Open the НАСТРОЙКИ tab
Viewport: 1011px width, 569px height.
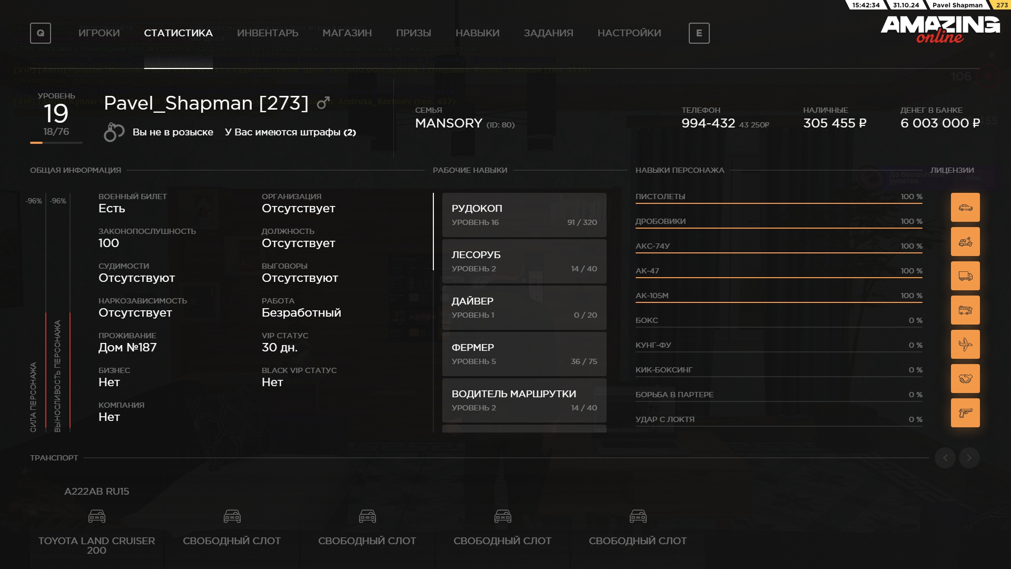pos(629,33)
